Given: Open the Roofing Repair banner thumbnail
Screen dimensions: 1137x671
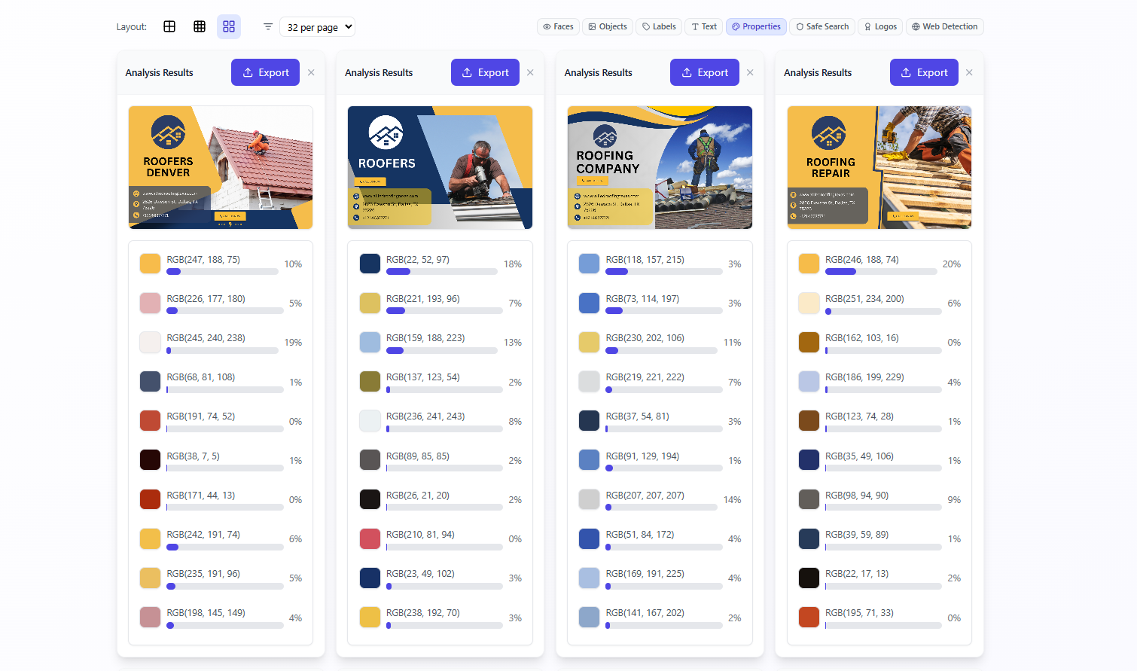Looking at the screenshot, I should pos(879,167).
